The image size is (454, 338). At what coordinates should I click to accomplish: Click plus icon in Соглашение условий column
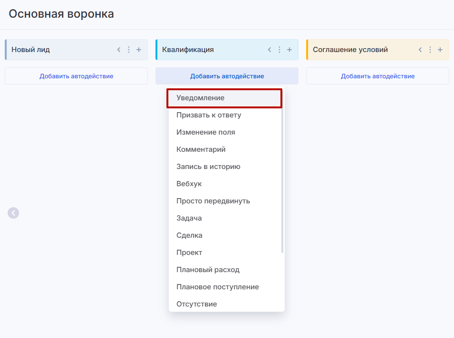(440, 50)
